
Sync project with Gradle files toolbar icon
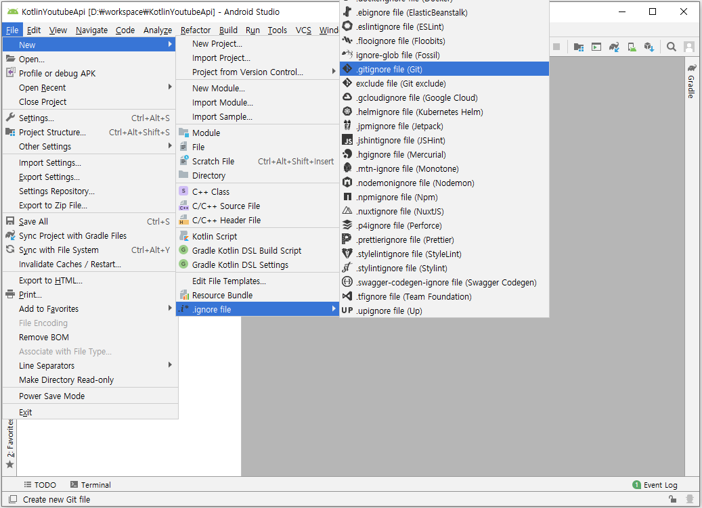614,47
